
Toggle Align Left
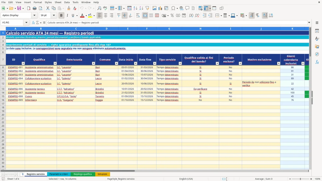tap(100, 16)
